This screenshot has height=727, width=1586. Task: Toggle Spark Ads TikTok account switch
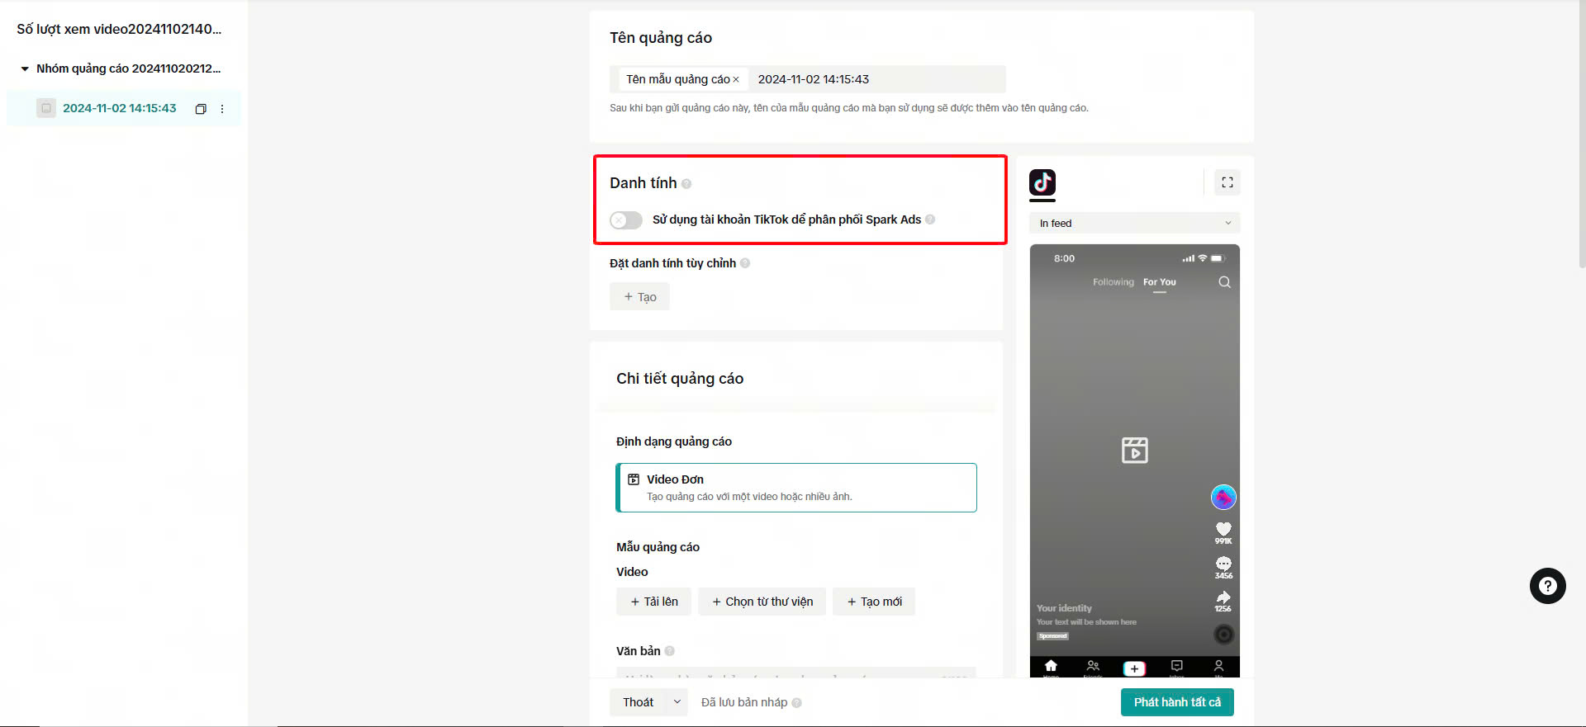coord(626,220)
